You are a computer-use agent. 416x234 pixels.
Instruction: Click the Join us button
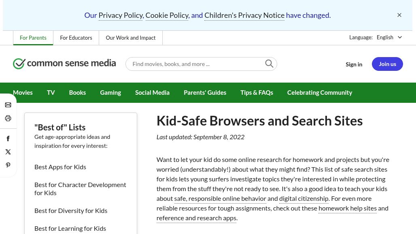tap(387, 64)
